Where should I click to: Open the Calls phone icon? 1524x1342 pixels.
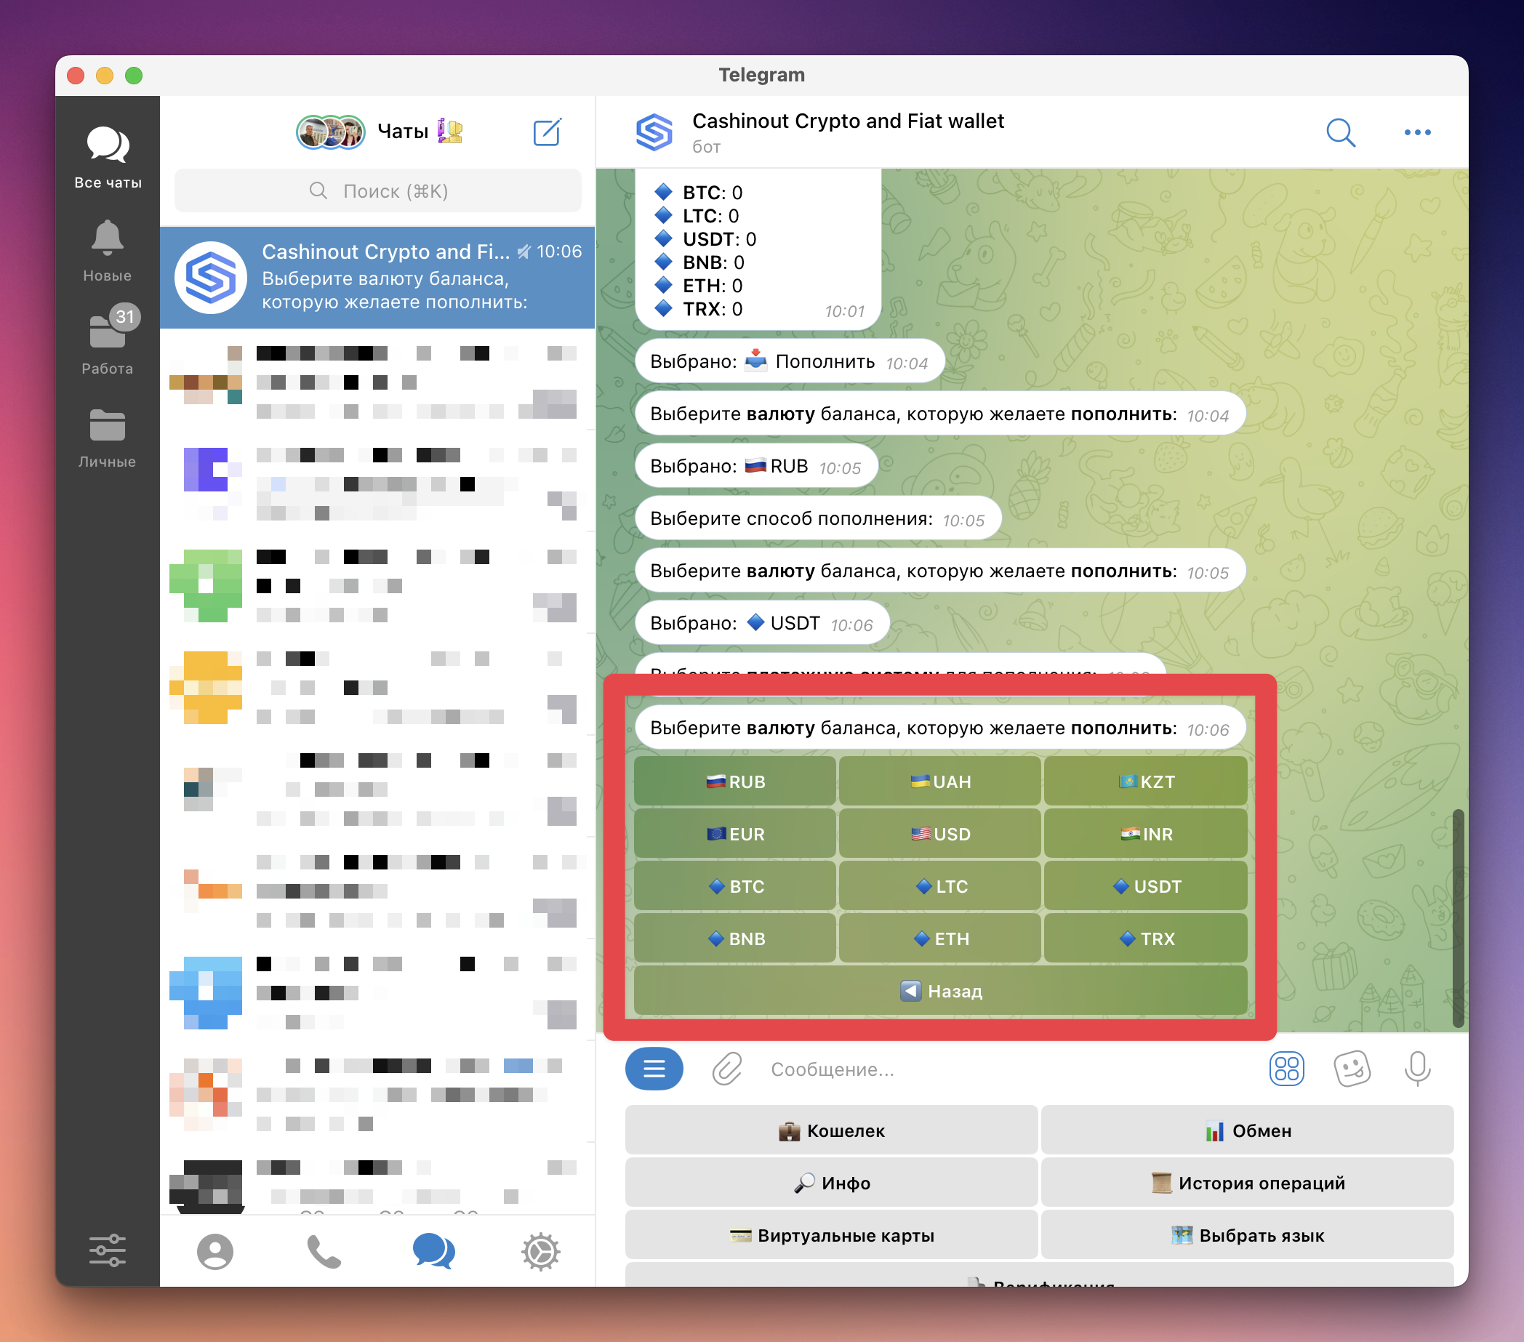pos(324,1251)
